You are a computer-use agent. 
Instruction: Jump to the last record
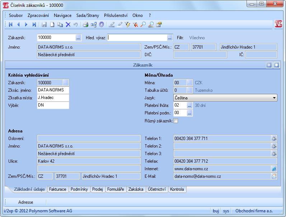(34, 24)
